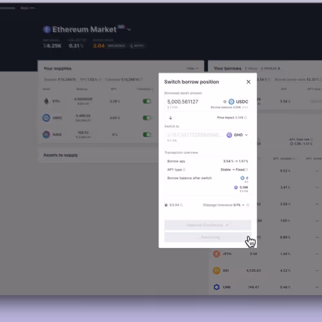
Task: Click the DAI asset icon
Action: (216, 270)
